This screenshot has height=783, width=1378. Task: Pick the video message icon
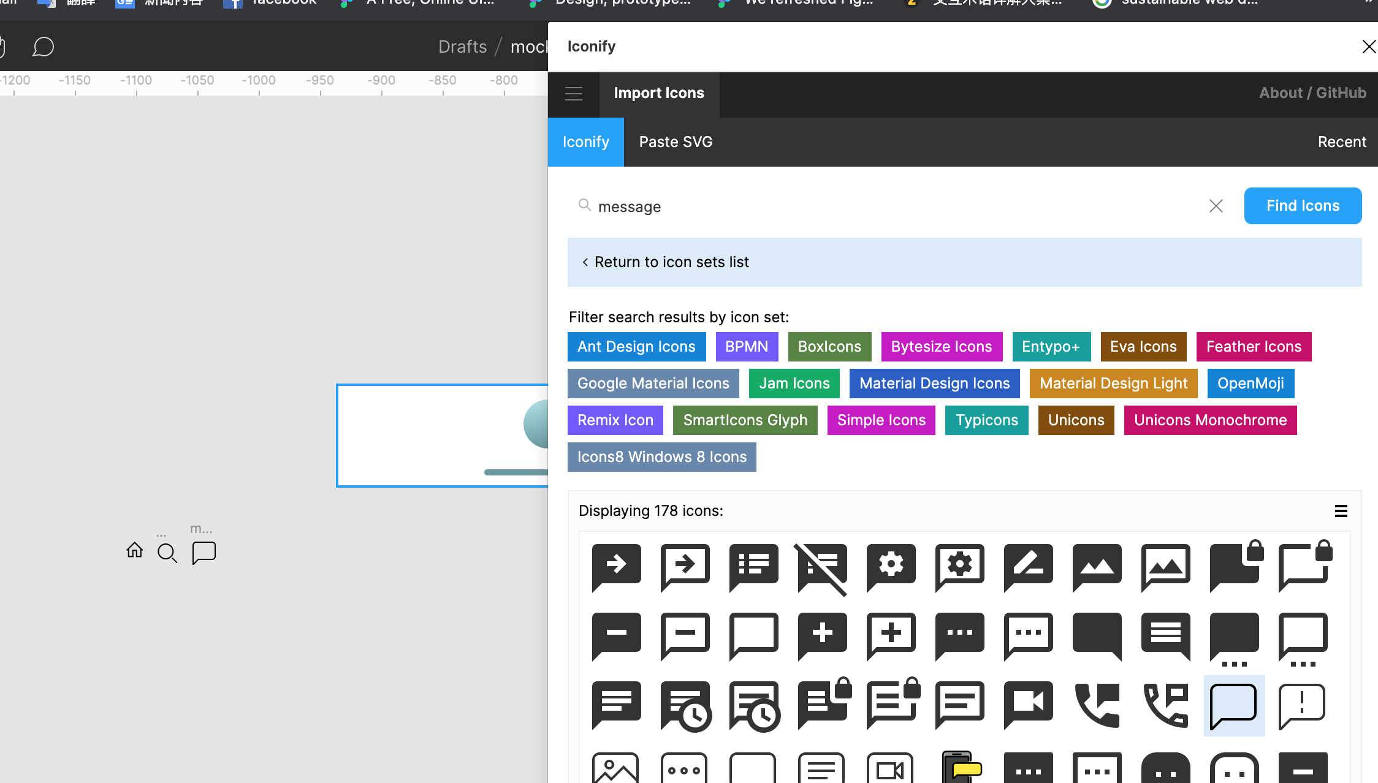tap(1028, 704)
